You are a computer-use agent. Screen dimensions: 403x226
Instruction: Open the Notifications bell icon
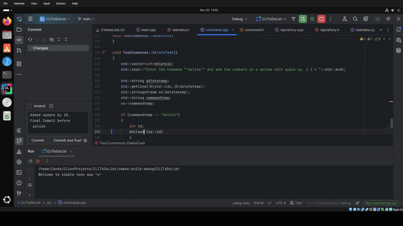coord(398,30)
